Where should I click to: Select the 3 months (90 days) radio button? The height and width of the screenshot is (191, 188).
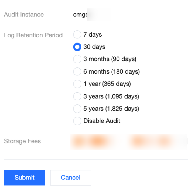[77, 59]
